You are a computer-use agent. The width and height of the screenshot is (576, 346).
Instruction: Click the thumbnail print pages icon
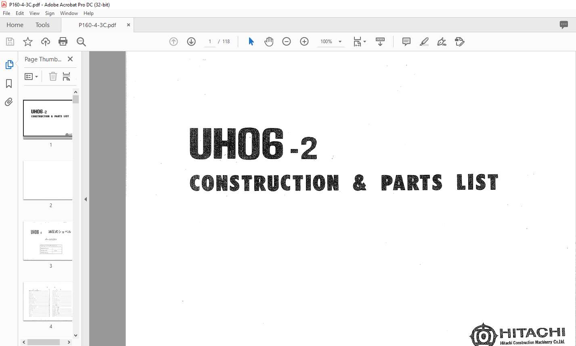click(67, 76)
